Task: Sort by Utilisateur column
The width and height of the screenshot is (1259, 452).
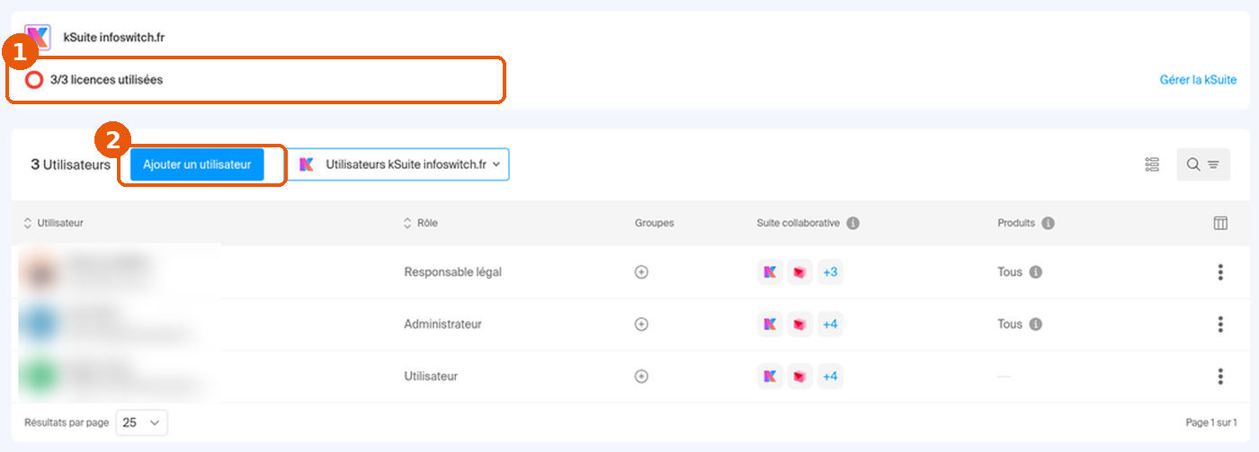Action: point(53,223)
